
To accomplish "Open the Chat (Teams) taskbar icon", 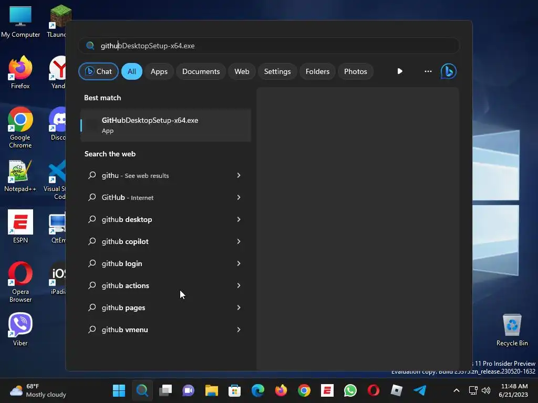I will point(189,390).
